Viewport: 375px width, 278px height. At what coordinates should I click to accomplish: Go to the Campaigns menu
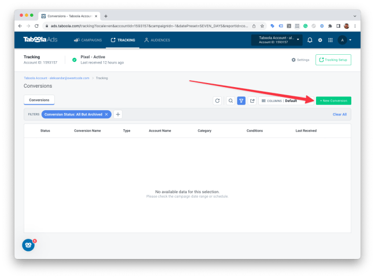pos(88,40)
